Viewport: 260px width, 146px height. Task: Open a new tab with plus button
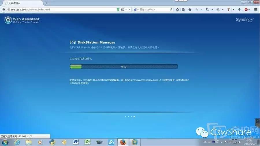click(46, 3)
